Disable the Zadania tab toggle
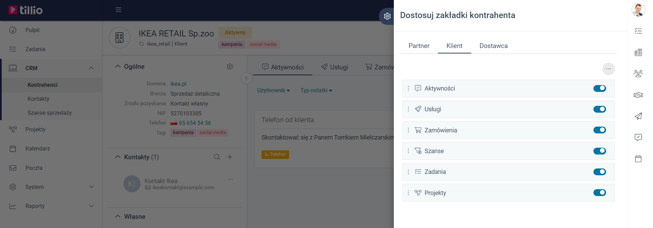Image resolution: width=653 pixels, height=228 pixels. click(600, 172)
